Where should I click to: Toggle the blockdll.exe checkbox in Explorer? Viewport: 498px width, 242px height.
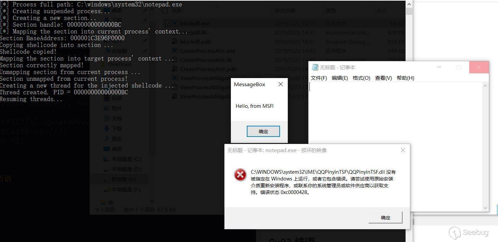[x=168, y=23]
